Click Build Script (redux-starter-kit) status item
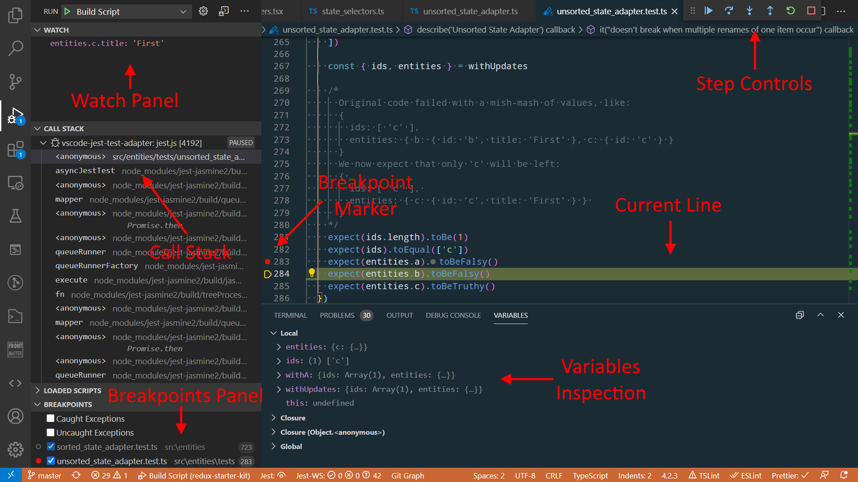The height and width of the screenshot is (482, 858). click(194, 475)
